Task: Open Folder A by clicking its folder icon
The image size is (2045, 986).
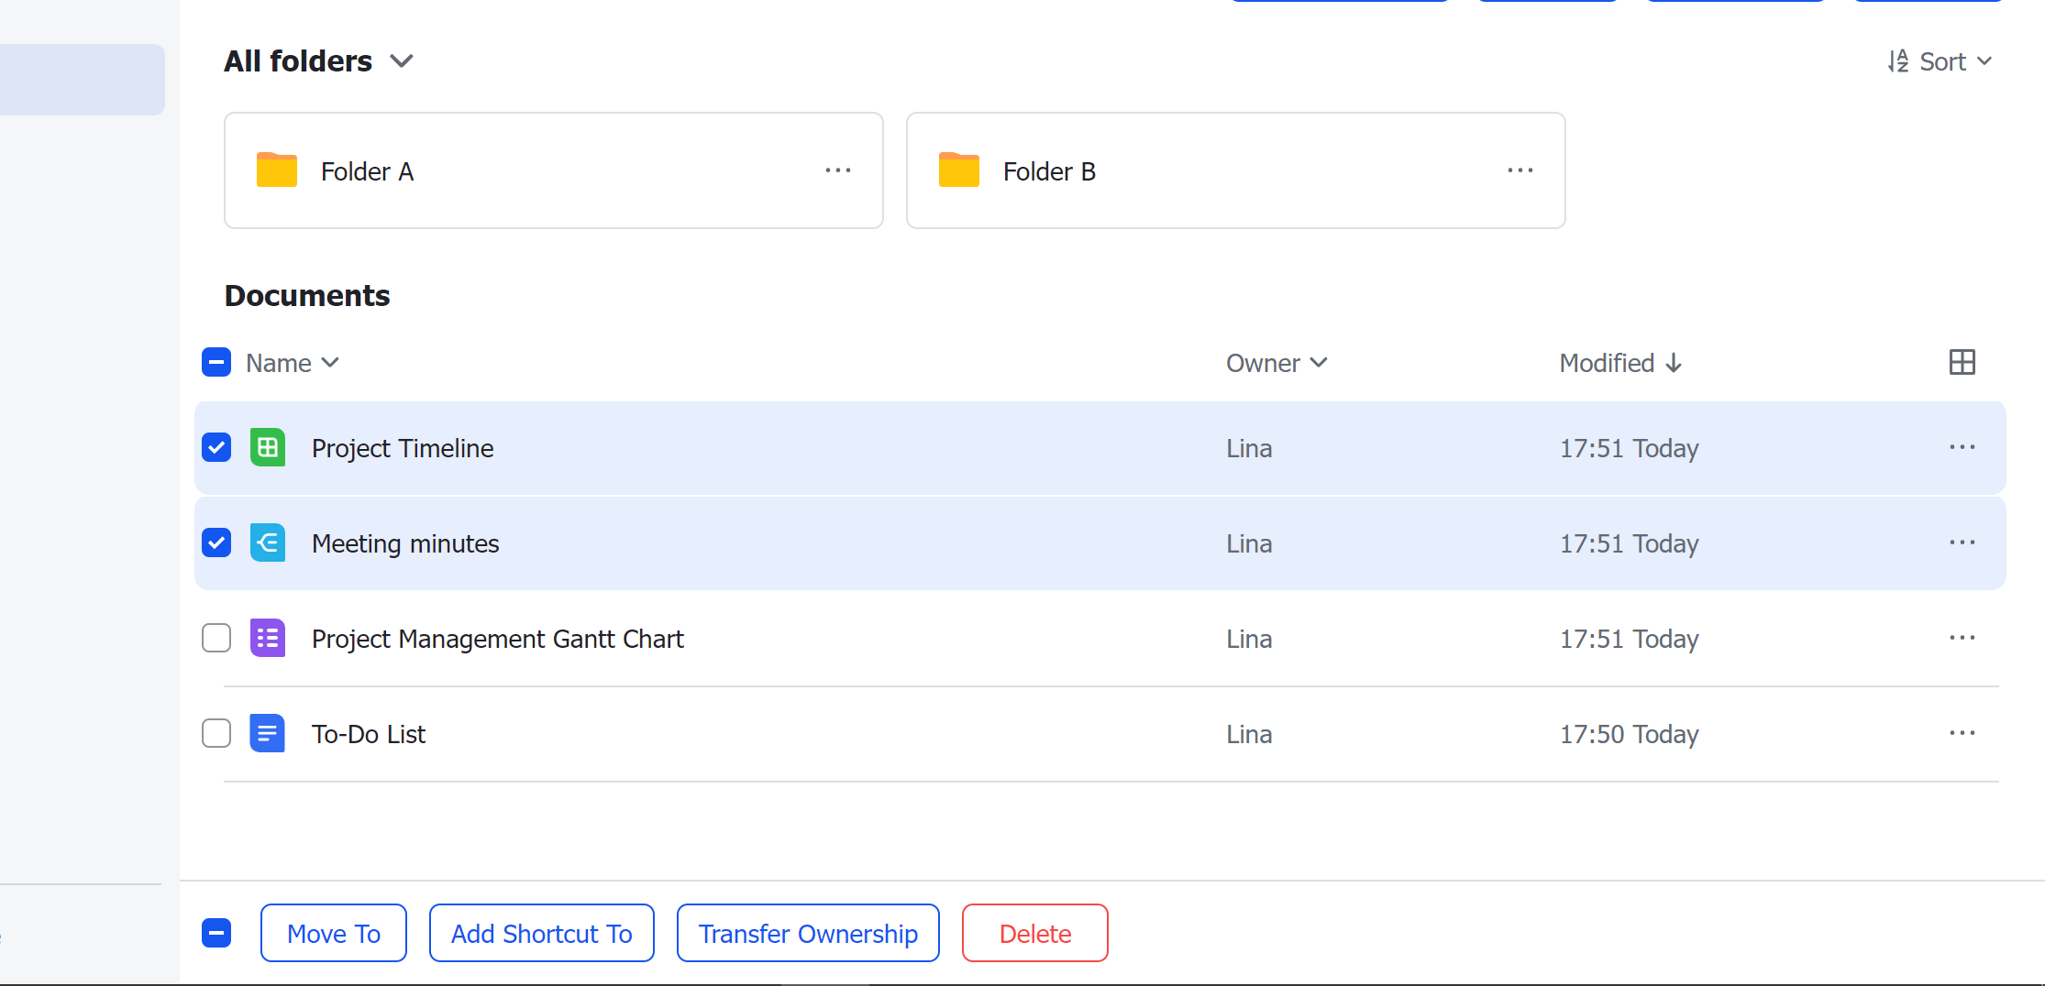Action: (x=277, y=170)
